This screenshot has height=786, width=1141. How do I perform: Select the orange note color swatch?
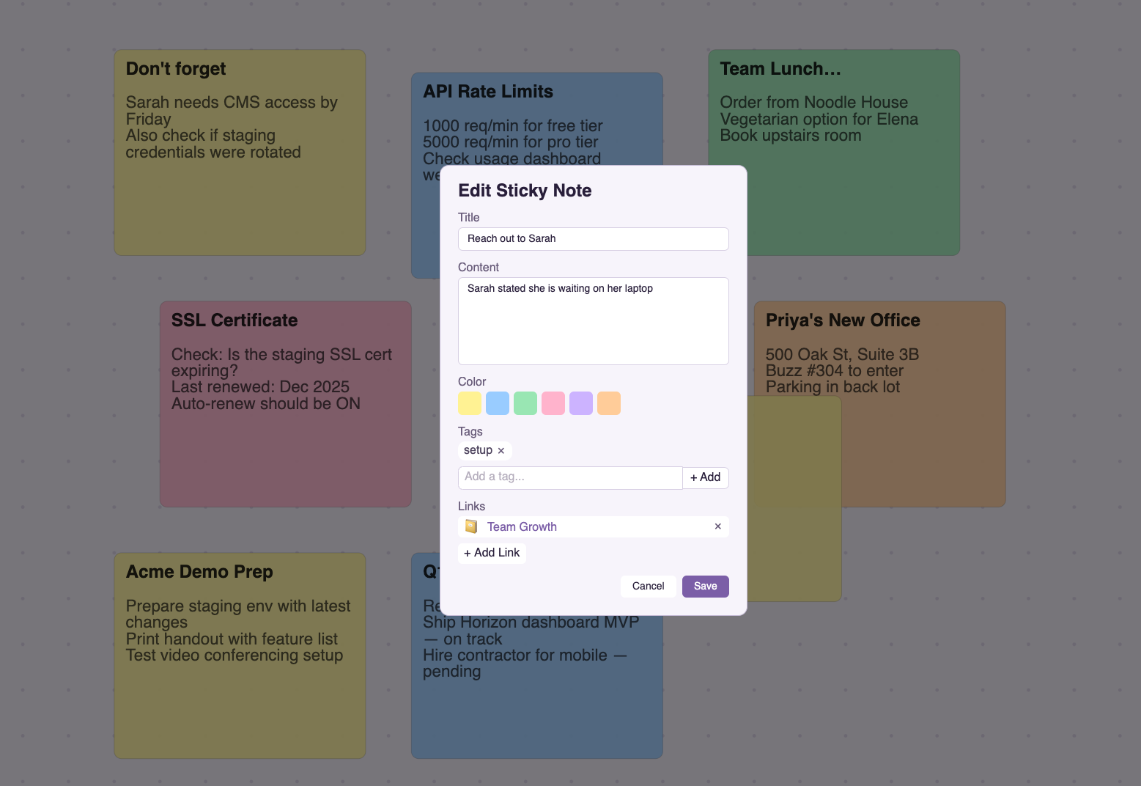609,403
